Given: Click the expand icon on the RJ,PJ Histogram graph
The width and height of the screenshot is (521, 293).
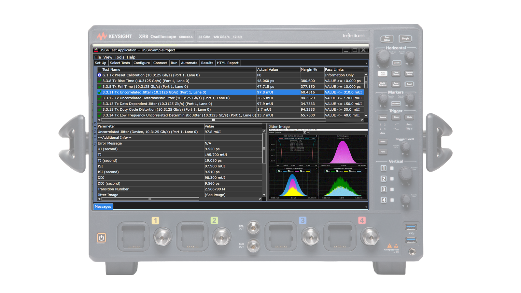Looking at the screenshot, I should tap(366, 136).
